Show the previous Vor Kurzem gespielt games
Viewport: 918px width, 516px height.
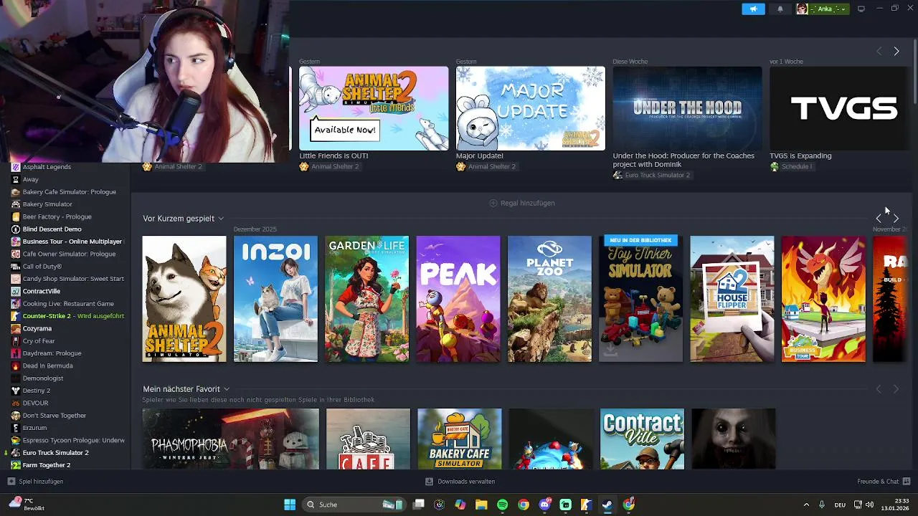click(879, 218)
